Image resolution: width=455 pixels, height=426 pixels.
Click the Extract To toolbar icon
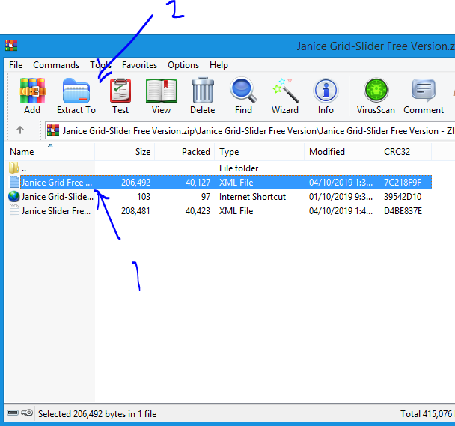tap(76, 91)
